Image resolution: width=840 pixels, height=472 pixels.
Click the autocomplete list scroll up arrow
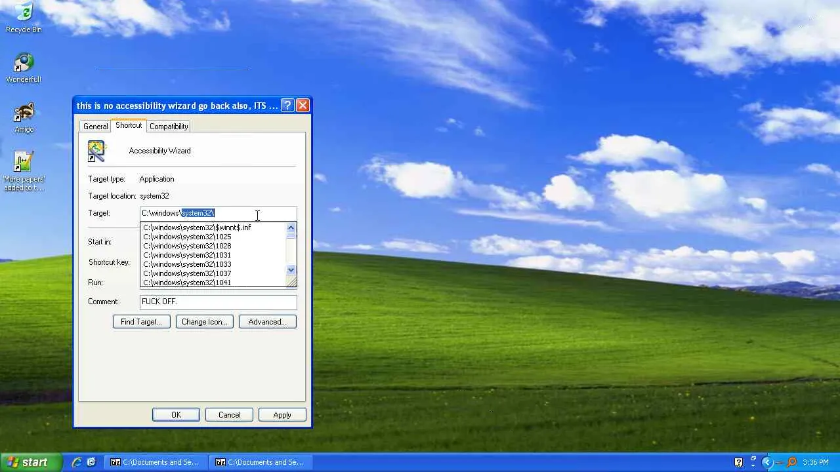(291, 227)
